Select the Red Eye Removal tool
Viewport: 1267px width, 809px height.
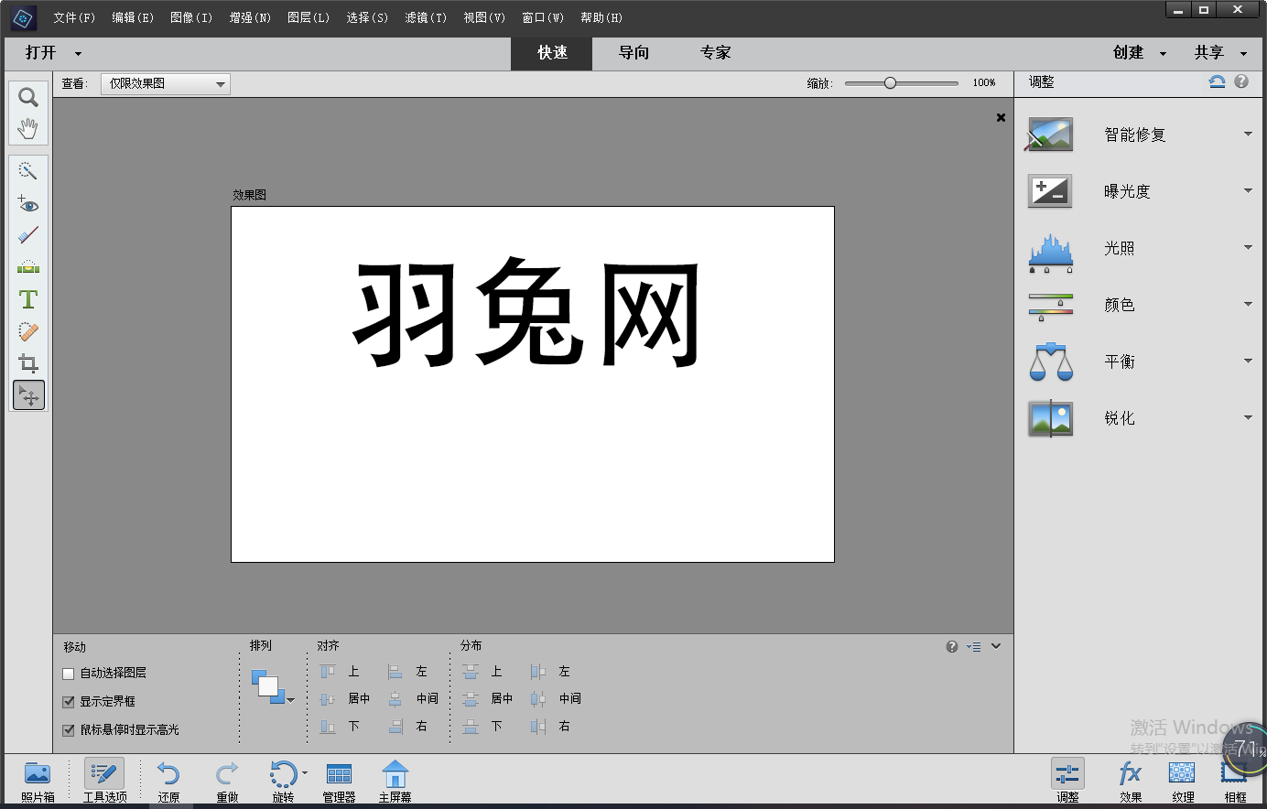coord(28,203)
